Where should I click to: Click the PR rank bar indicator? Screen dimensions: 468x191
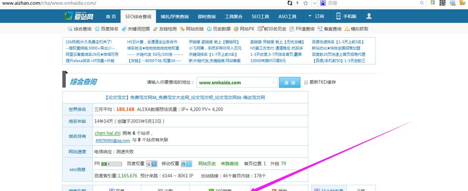tap(112, 164)
